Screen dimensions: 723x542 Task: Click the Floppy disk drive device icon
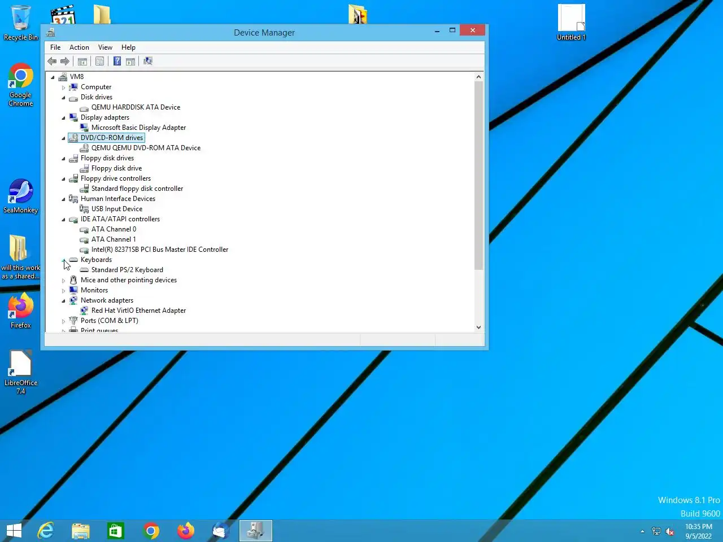pyautogui.click(x=84, y=168)
